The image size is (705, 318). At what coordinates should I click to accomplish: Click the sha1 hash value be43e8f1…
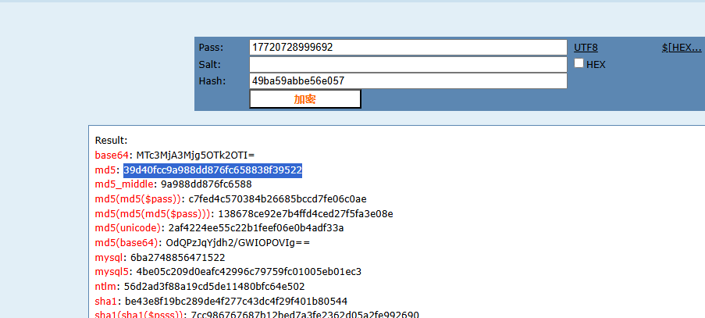pos(236,301)
